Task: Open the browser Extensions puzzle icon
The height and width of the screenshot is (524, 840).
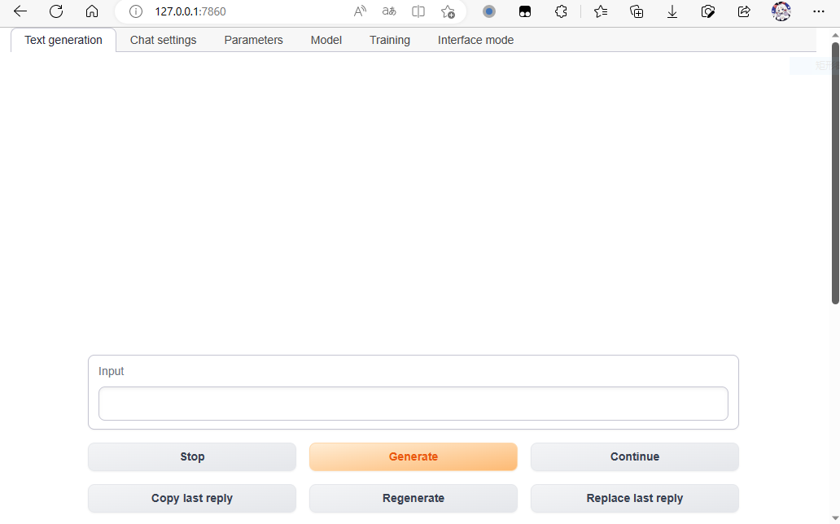Action: (x=561, y=11)
